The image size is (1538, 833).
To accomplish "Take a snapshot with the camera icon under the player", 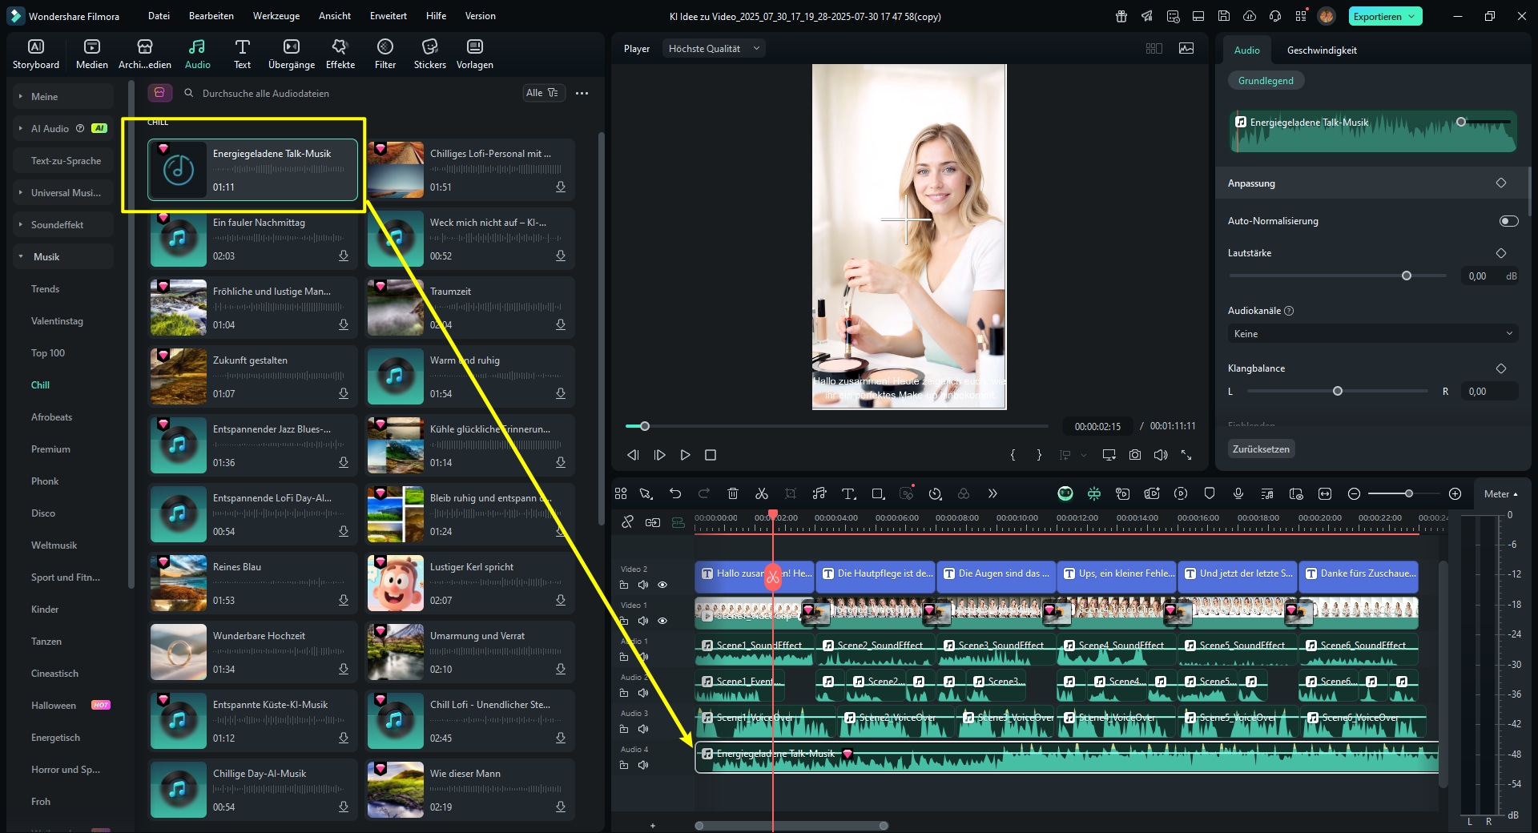I will point(1134,455).
